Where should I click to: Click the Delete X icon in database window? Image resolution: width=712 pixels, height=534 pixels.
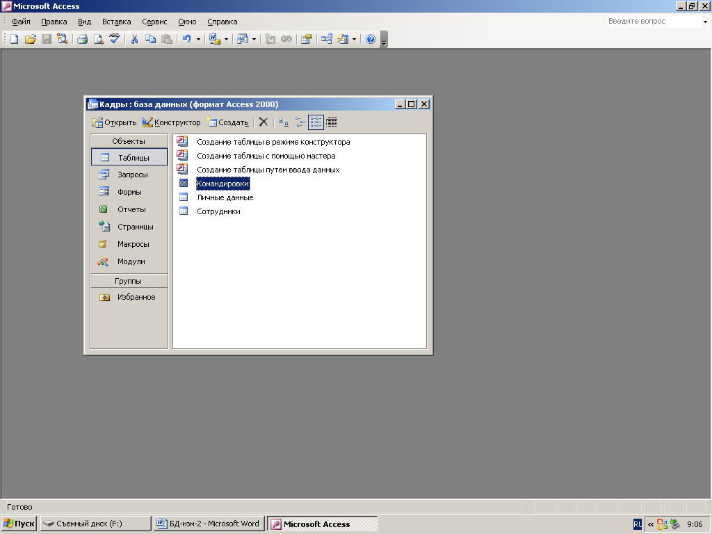tap(264, 122)
